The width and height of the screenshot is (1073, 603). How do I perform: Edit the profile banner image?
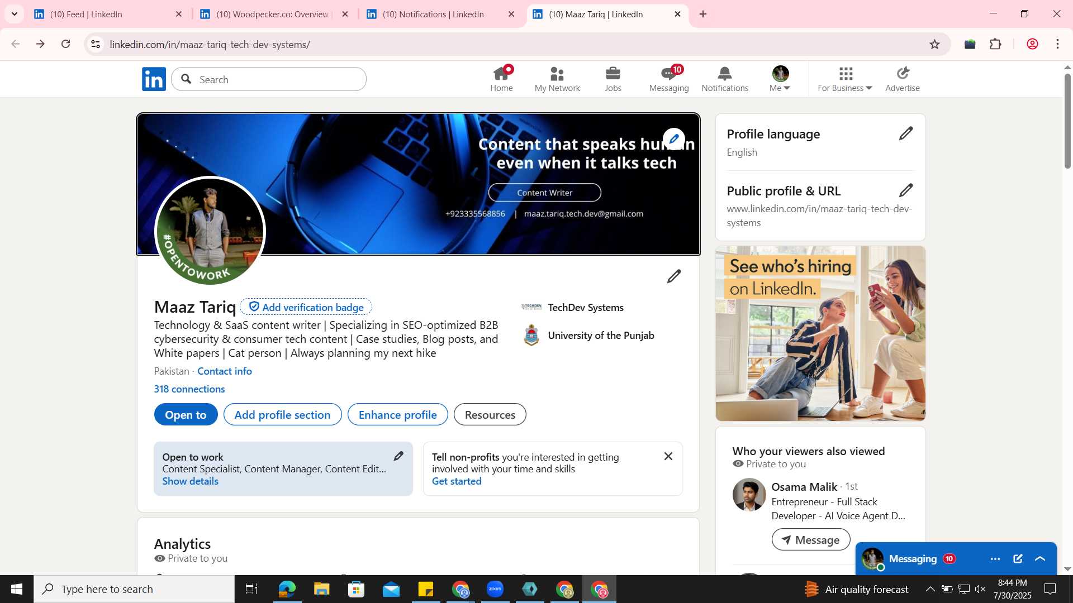point(674,139)
